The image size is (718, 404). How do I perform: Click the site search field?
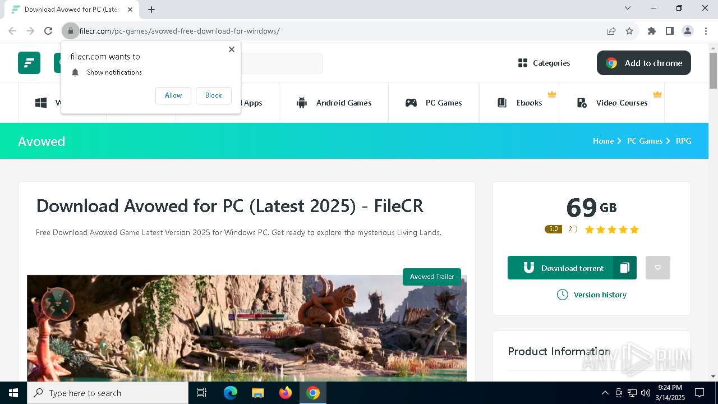[x=282, y=63]
